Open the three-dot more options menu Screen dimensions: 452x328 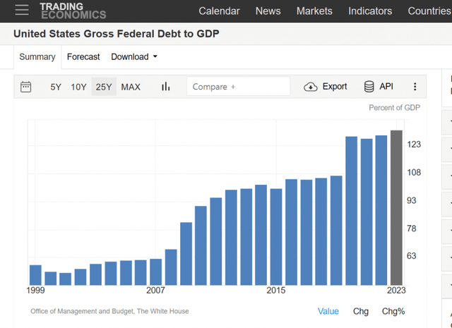[x=415, y=87]
